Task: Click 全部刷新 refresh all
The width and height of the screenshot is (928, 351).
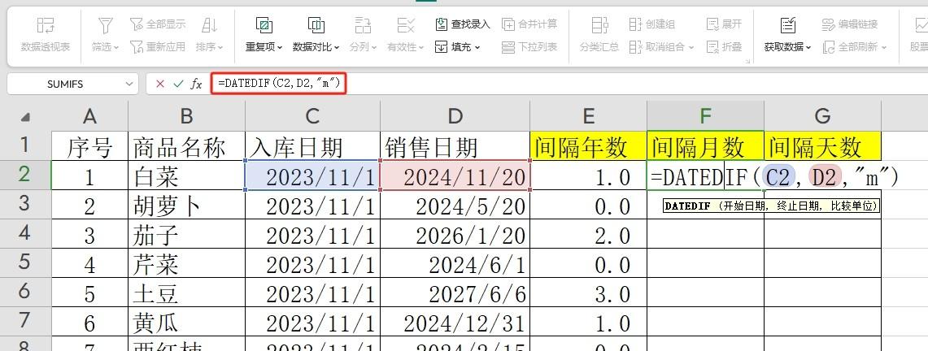Action: click(x=855, y=46)
